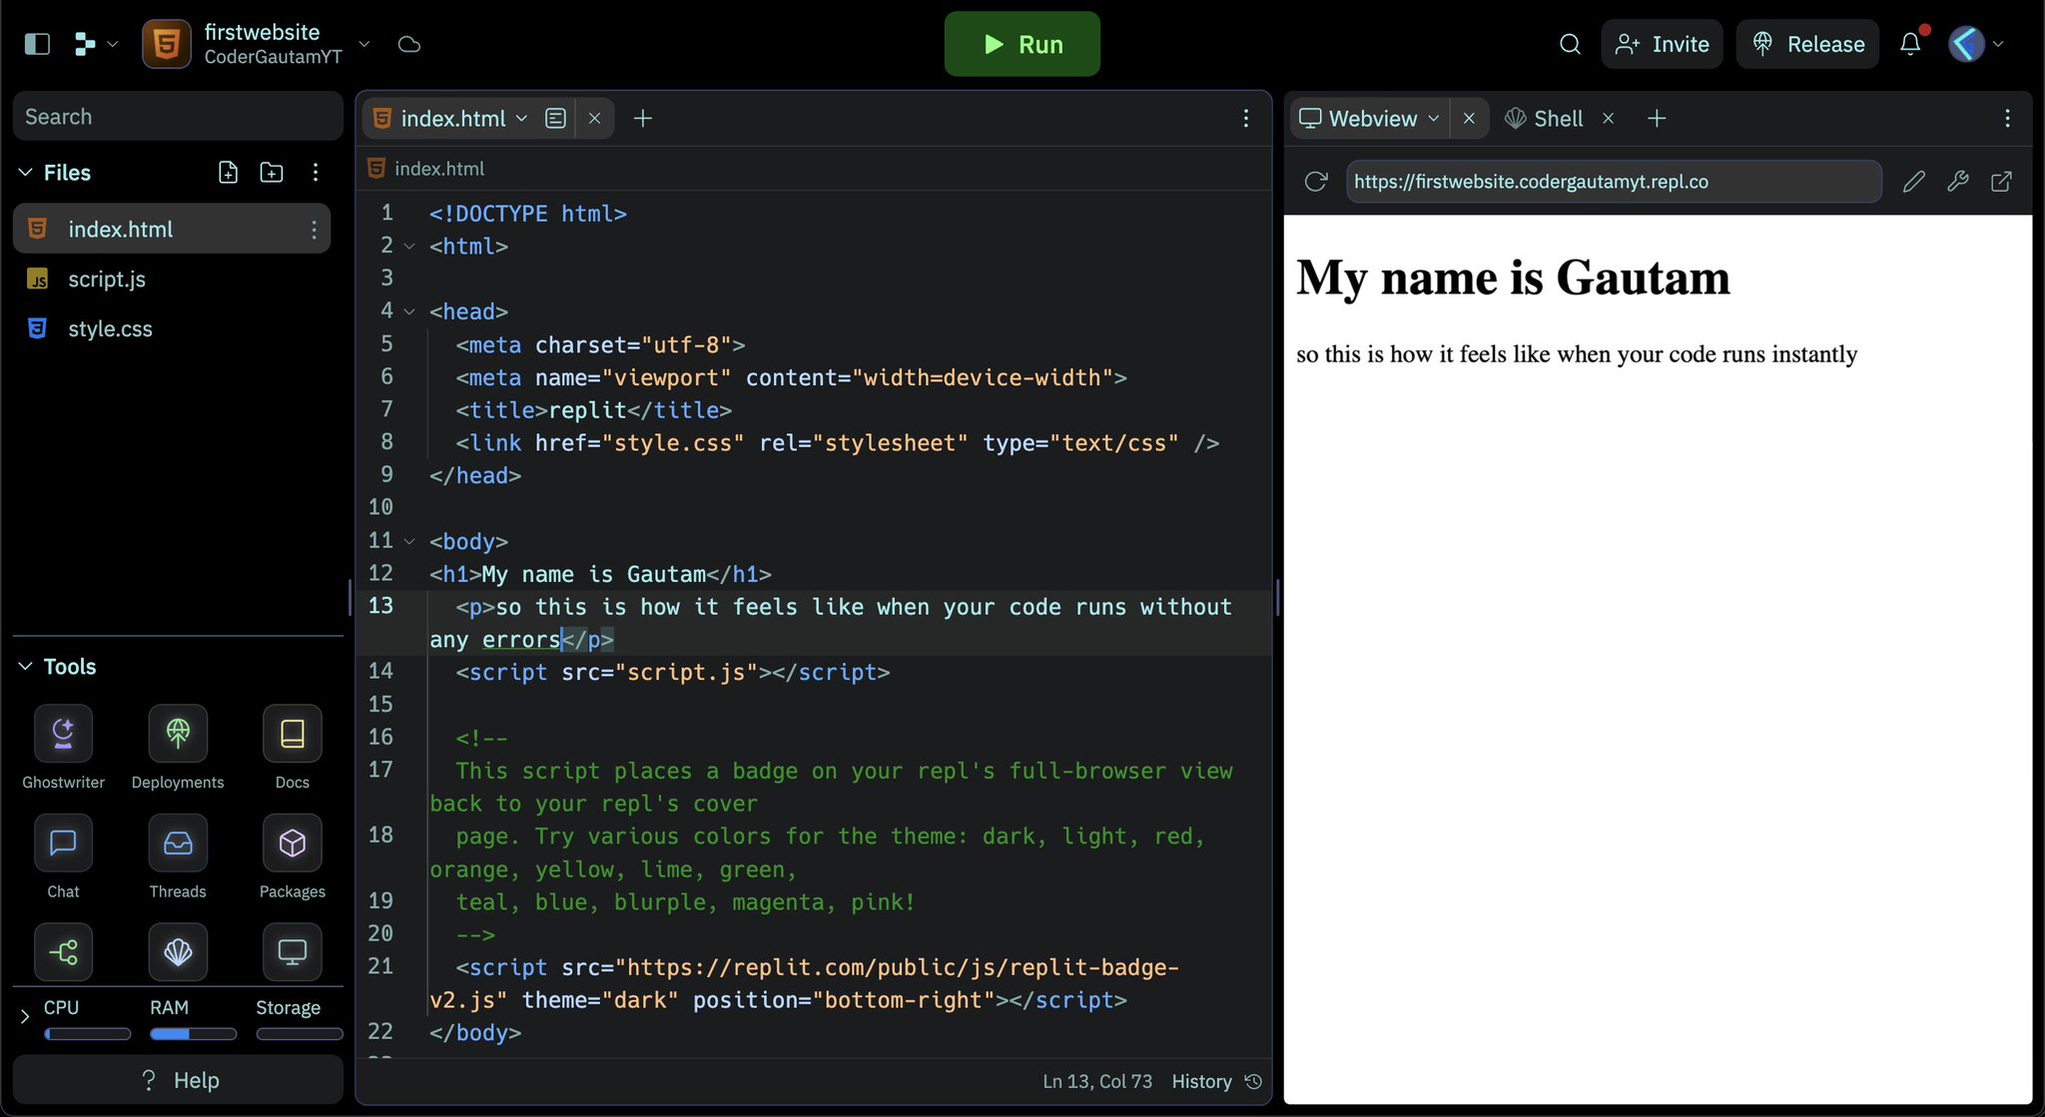
Task: Click the pencil edit icon beside the URL
Action: point(1913,182)
